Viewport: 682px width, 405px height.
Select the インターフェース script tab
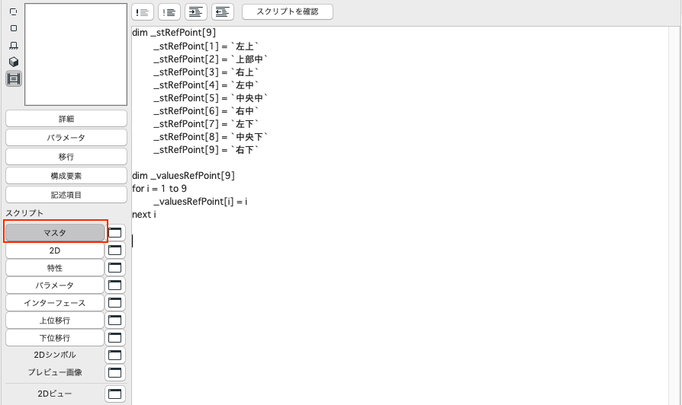click(55, 302)
